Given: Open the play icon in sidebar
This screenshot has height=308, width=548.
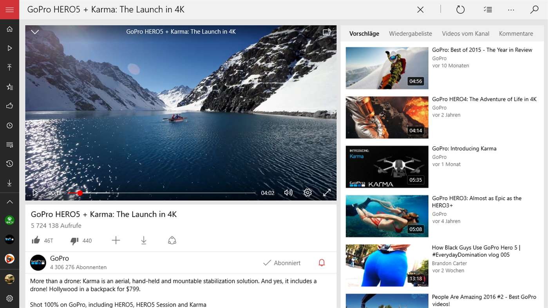Looking at the screenshot, I should (x=9, y=48).
